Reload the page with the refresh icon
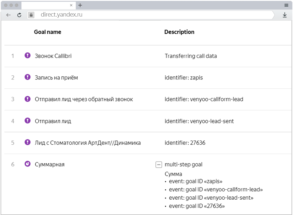 19,15
